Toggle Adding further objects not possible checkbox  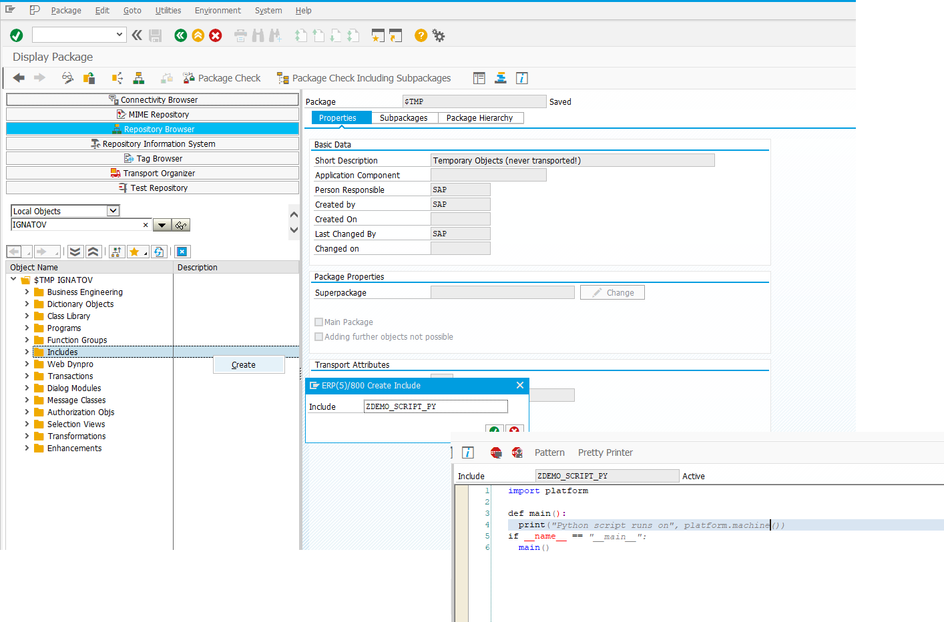pyautogui.click(x=319, y=337)
